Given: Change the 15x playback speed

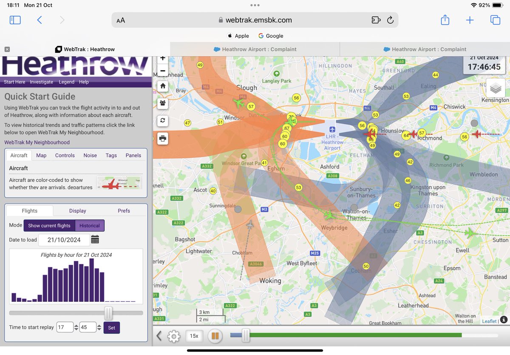Looking at the screenshot, I should tap(194, 336).
